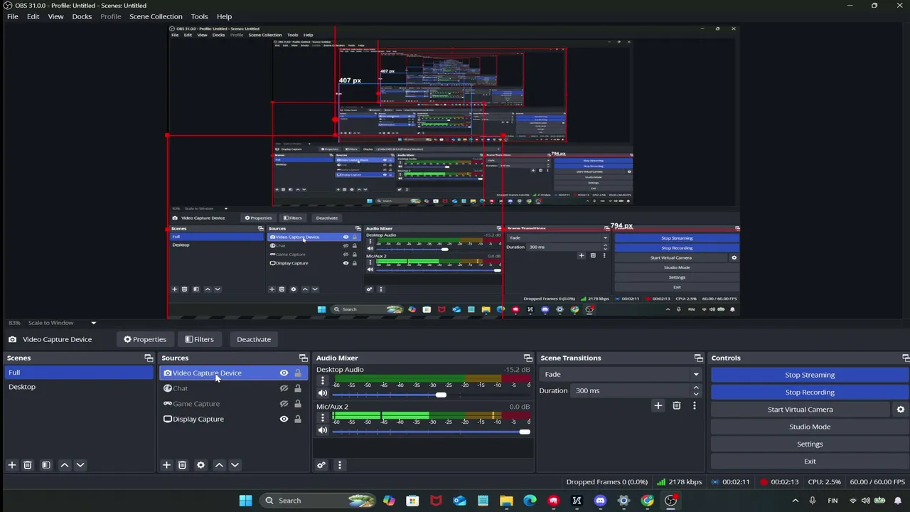Open the Docks menu
The width and height of the screenshot is (910, 512).
tap(82, 16)
